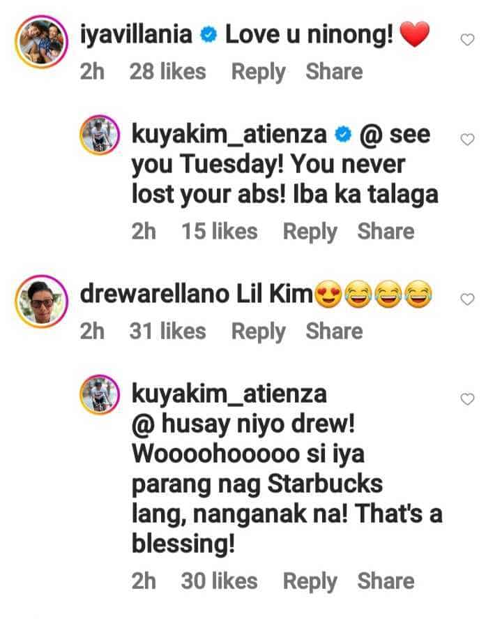
Task: Like iyavillania's "Love u ninong" comment heart
Action: 467,40
